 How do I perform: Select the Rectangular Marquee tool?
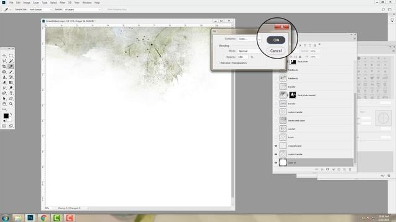11,56
